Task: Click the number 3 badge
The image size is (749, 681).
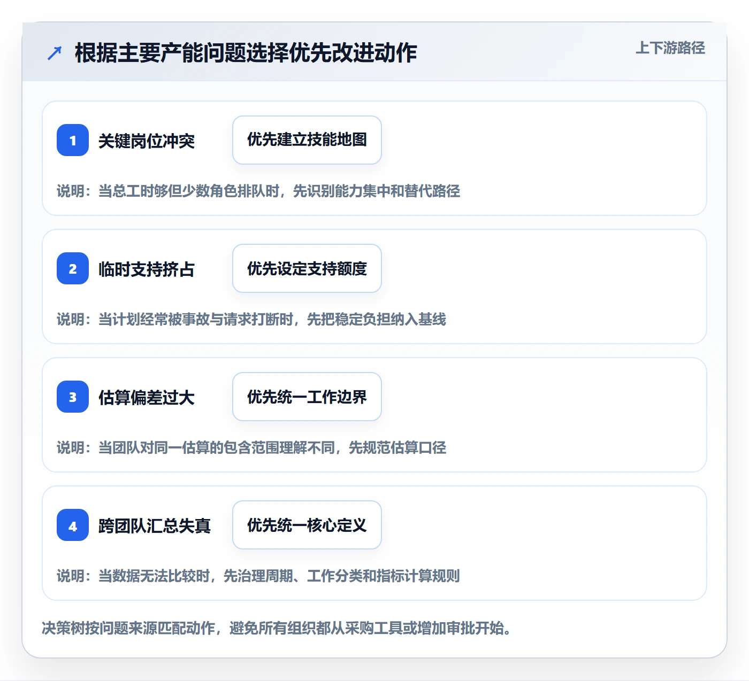Action: click(73, 397)
